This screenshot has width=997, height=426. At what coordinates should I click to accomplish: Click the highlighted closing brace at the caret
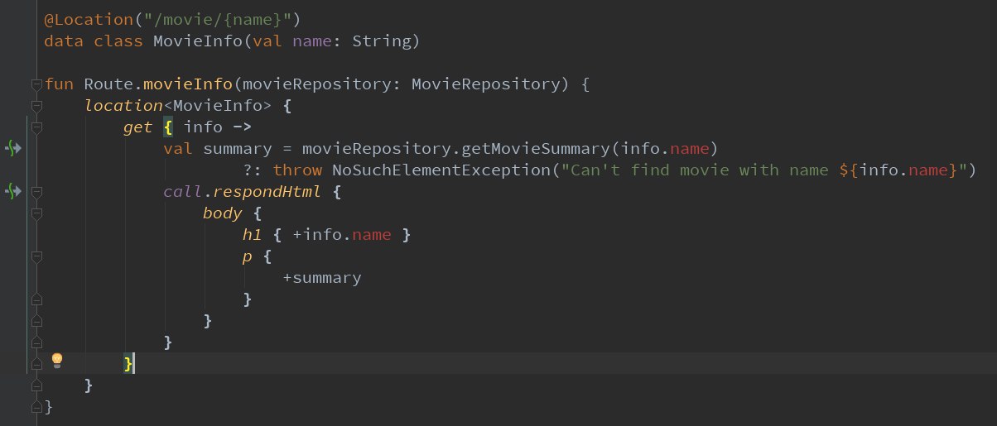coord(128,363)
